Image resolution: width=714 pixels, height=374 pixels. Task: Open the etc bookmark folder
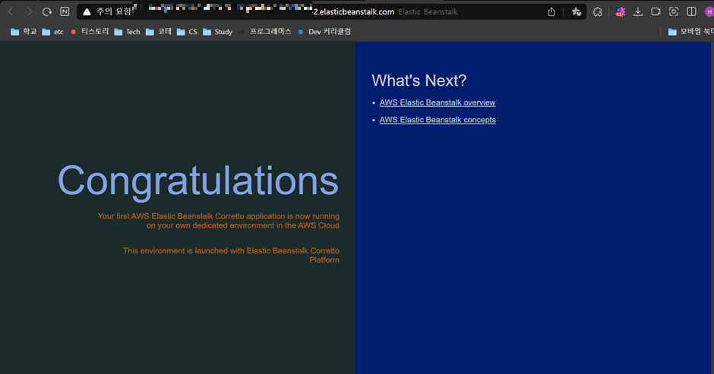pos(53,31)
